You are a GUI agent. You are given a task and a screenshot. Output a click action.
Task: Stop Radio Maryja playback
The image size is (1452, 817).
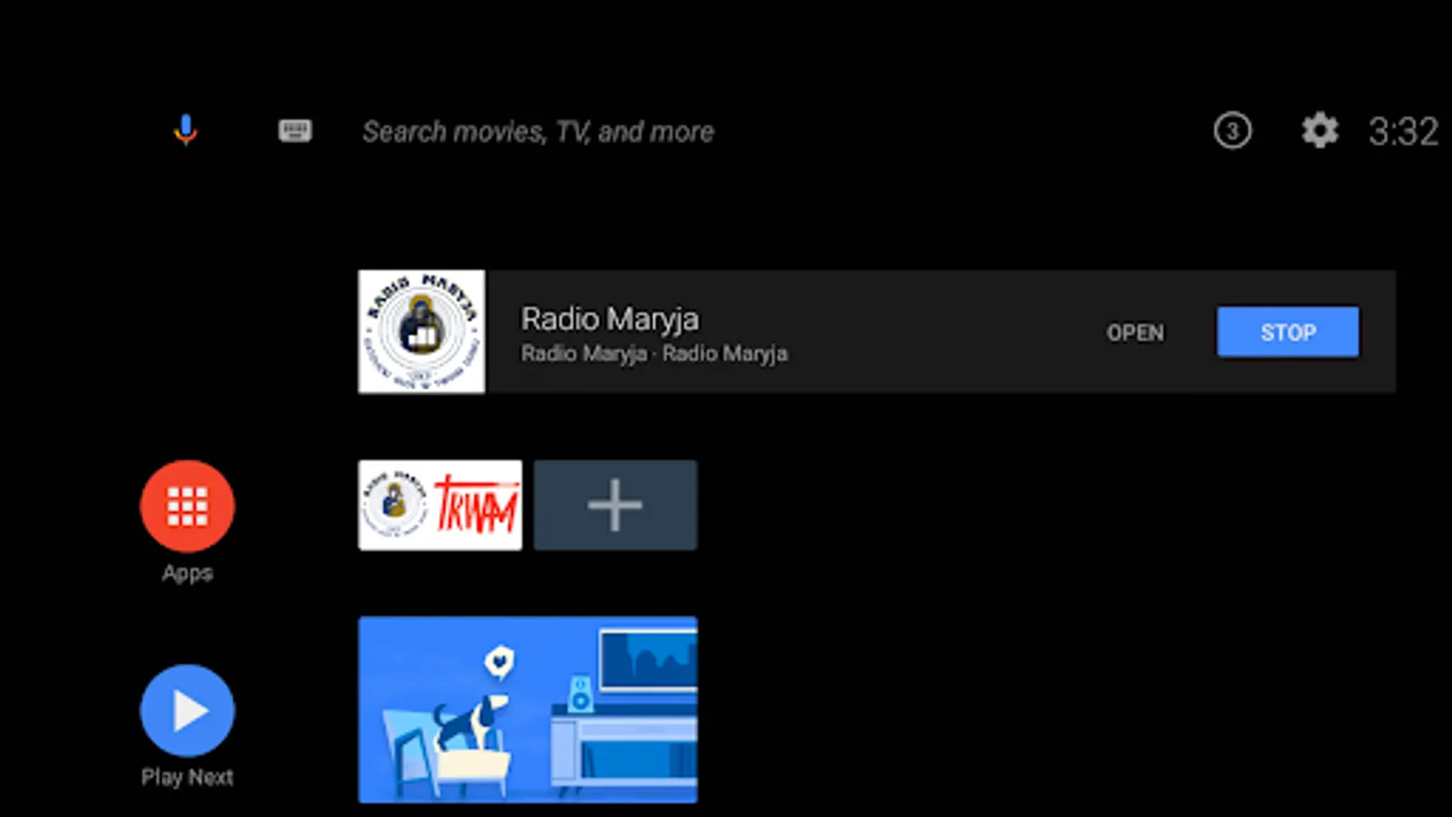pos(1288,332)
